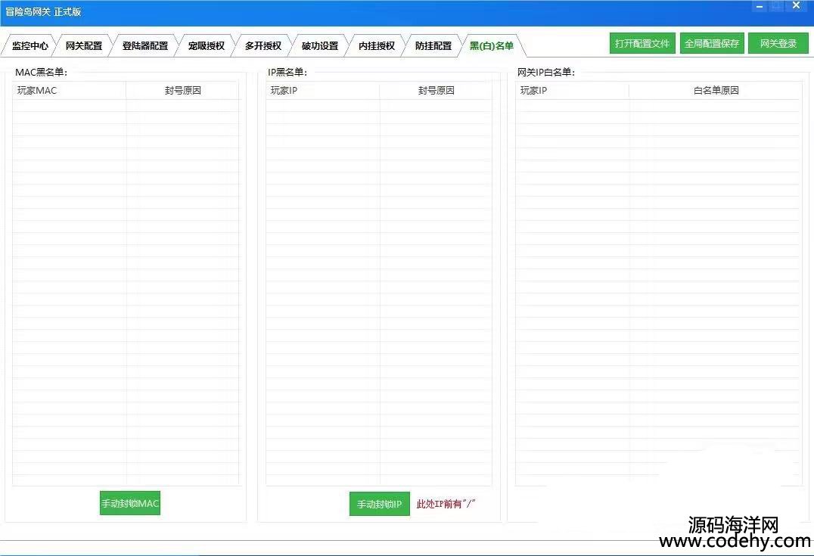Select the 内挂授权 tab
The width and height of the screenshot is (814, 556).
[376, 45]
